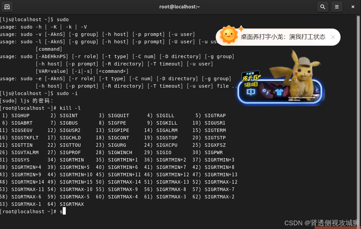Click signal entry SIGQUIT
The image size is (361, 229).
pos(118,116)
